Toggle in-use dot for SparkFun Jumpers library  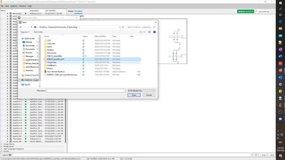coord(26,115)
